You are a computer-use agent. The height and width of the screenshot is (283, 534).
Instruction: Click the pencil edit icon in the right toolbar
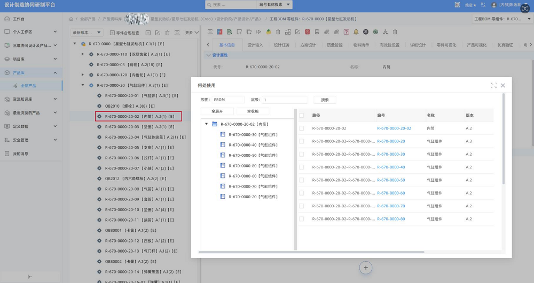(x=297, y=32)
